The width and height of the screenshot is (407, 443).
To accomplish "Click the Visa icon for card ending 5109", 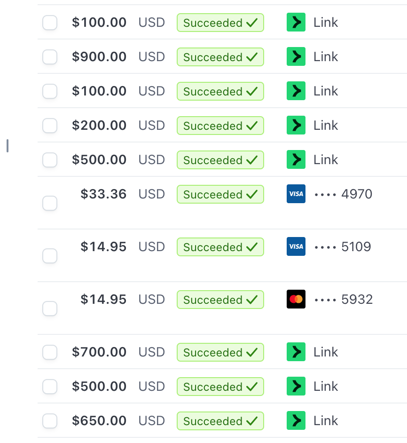I will click(296, 246).
